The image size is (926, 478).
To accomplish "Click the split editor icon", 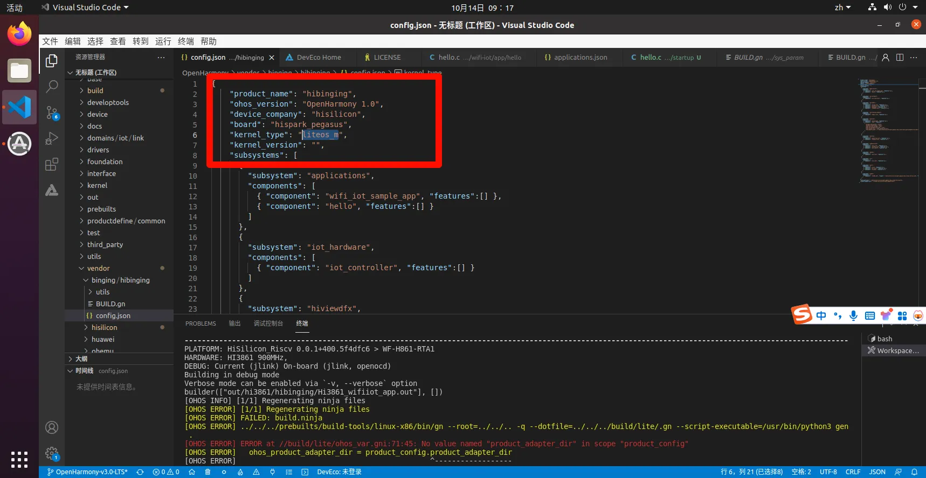I will [900, 58].
